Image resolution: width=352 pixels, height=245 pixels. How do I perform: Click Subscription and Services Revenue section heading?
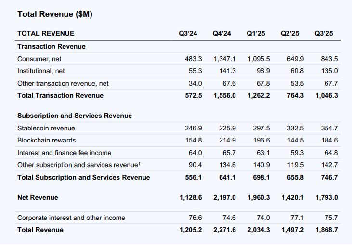(x=74, y=116)
